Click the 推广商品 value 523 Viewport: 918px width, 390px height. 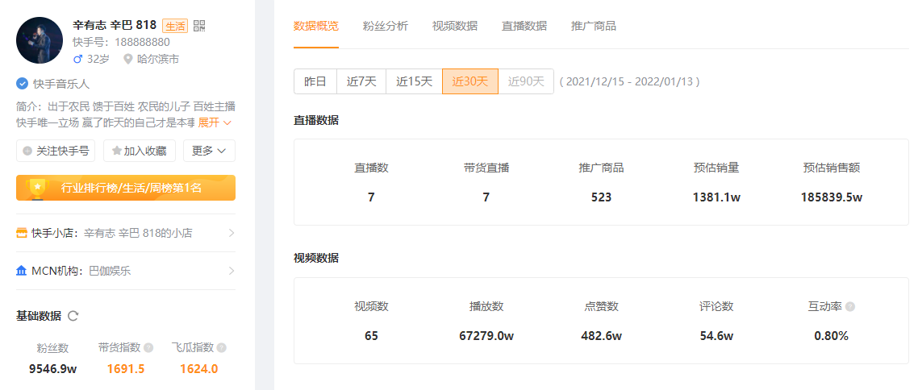[x=601, y=197]
